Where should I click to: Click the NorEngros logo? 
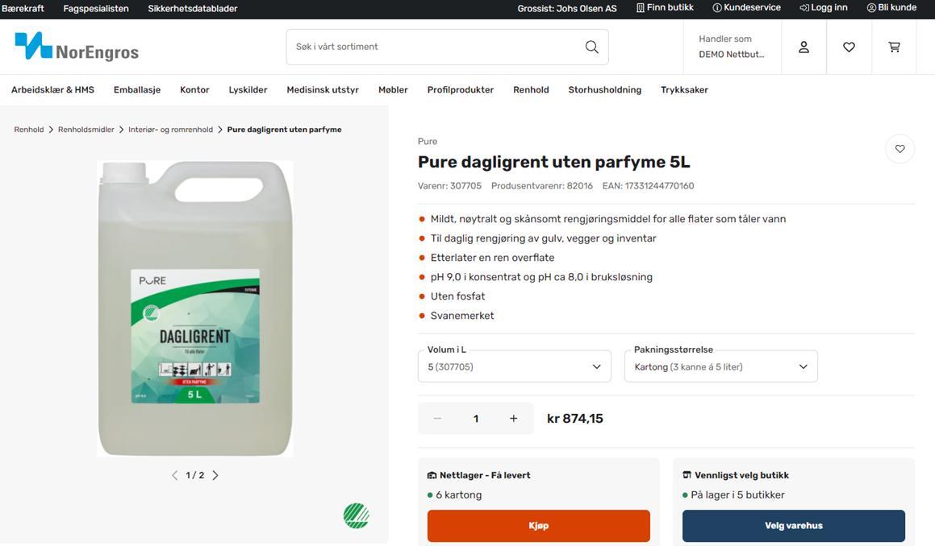click(x=77, y=47)
